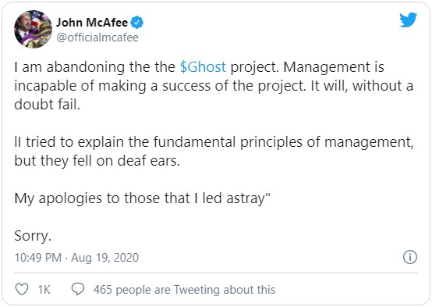Open replies via speech bubble icon
The height and width of the screenshot is (307, 432).
[x=78, y=289]
